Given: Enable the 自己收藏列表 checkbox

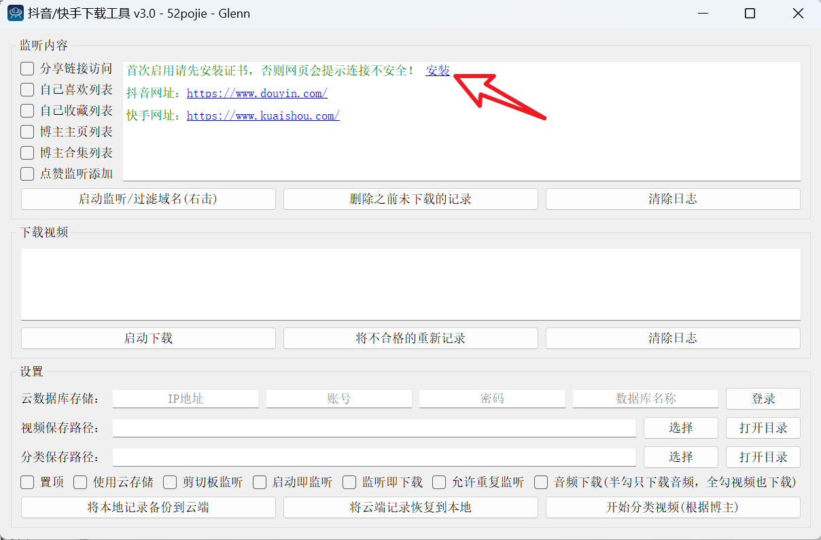Looking at the screenshot, I should coord(27,110).
